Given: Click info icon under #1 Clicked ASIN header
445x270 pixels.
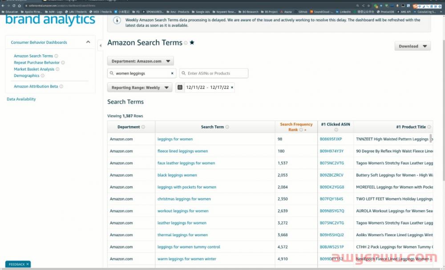Looking at the screenshot, I should [336, 130].
